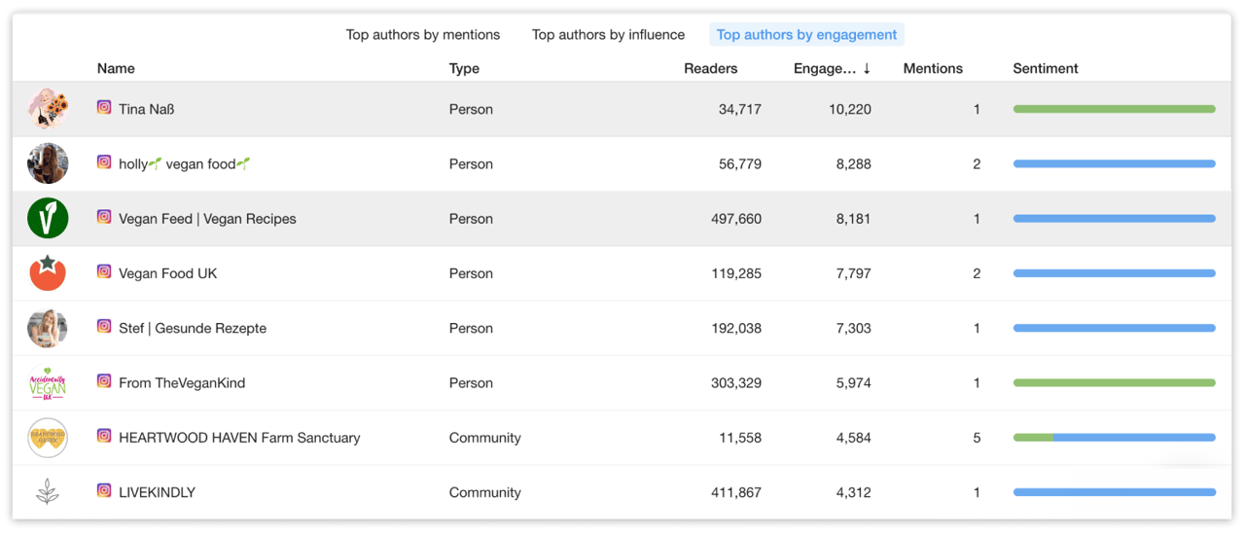This screenshot has width=1245, height=535.
Task: Open author LIVEKINDLY
Action: [157, 492]
